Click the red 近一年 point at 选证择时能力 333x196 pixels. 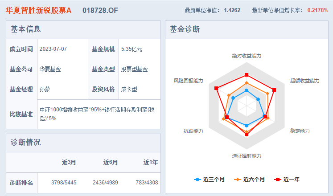click(x=247, y=134)
